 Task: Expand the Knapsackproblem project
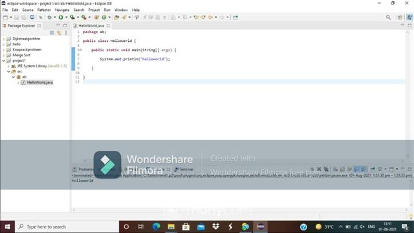(4, 50)
